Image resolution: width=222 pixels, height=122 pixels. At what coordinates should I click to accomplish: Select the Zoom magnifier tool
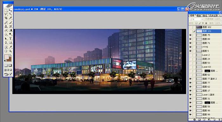[10, 51]
